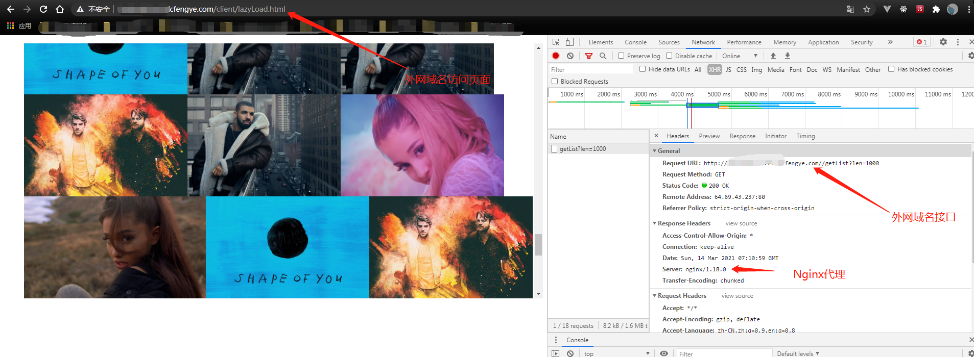The width and height of the screenshot is (974, 357).
Task: Open the Online throttling dropdown
Action: click(x=740, y=56)
